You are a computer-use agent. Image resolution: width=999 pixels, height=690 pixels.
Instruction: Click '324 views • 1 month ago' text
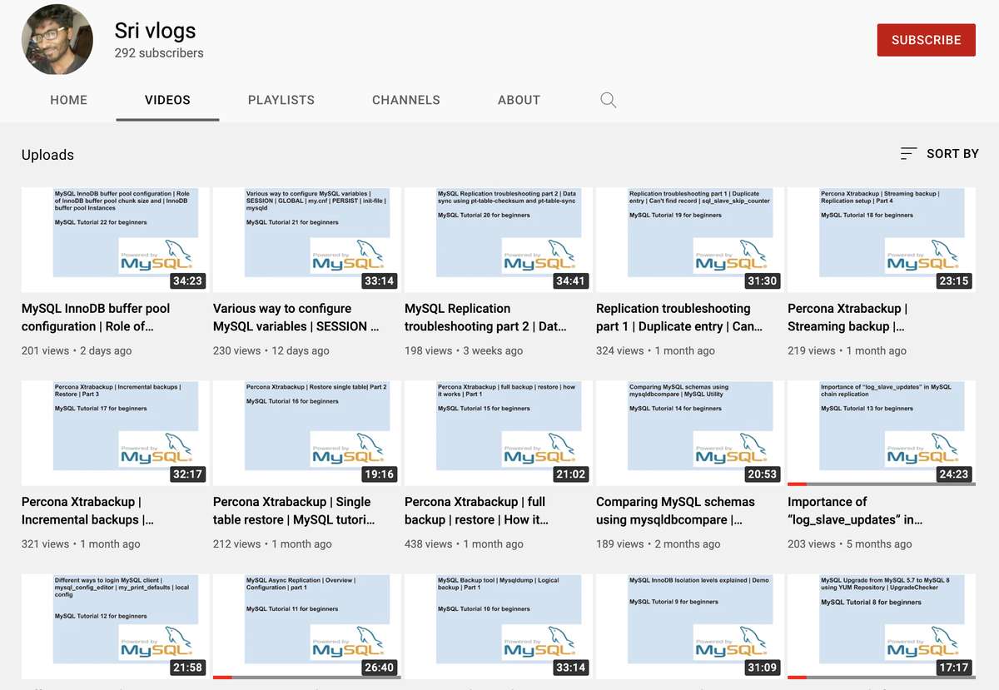coord(655,351)
